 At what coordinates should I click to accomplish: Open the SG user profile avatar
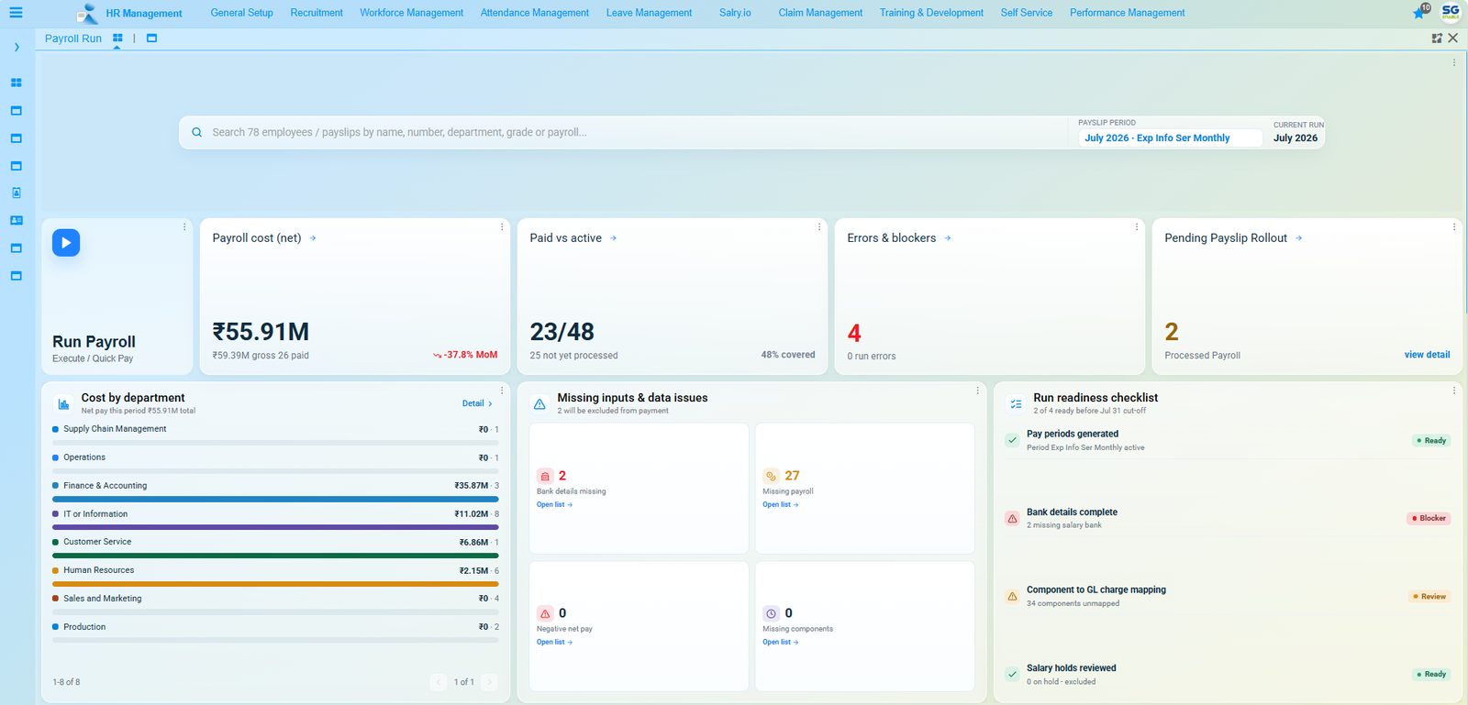pos(1451,12)
